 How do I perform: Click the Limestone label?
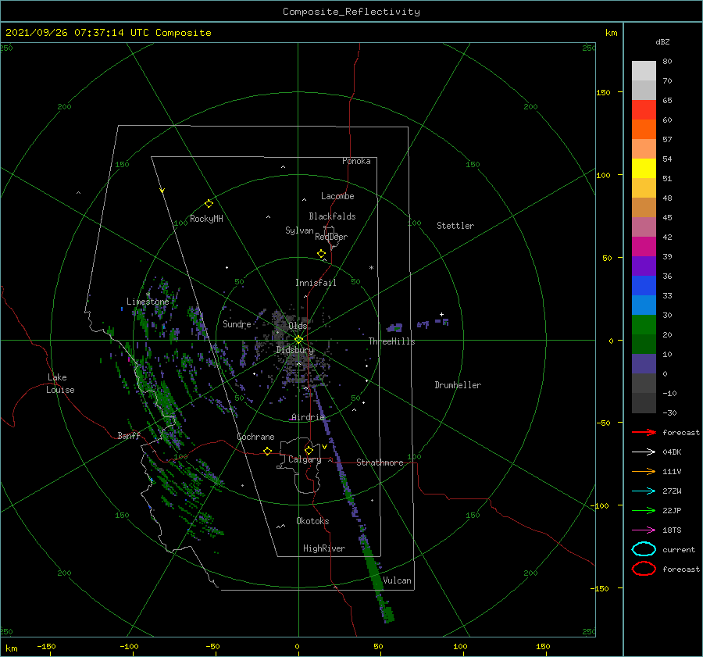(x=148, y=302)
